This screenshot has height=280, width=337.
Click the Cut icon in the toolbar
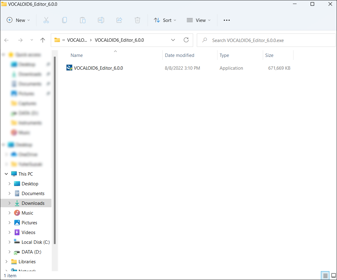(x=46, y=20)
